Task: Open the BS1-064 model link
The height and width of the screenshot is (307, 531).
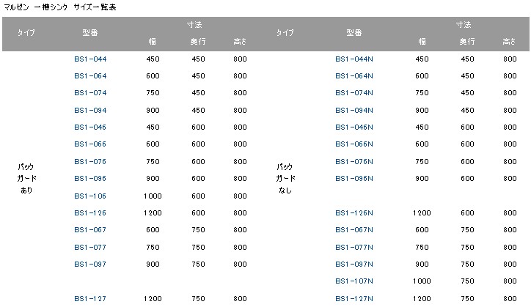Action: pos(90,76)
